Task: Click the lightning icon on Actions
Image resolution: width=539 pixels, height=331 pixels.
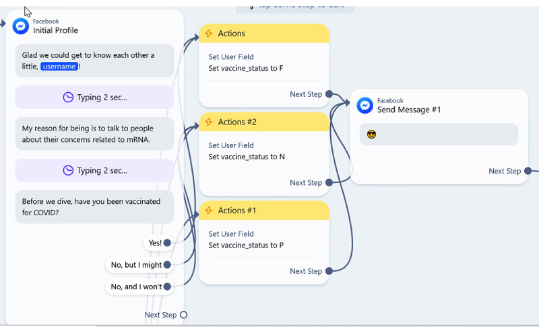Action: (209, 34)
